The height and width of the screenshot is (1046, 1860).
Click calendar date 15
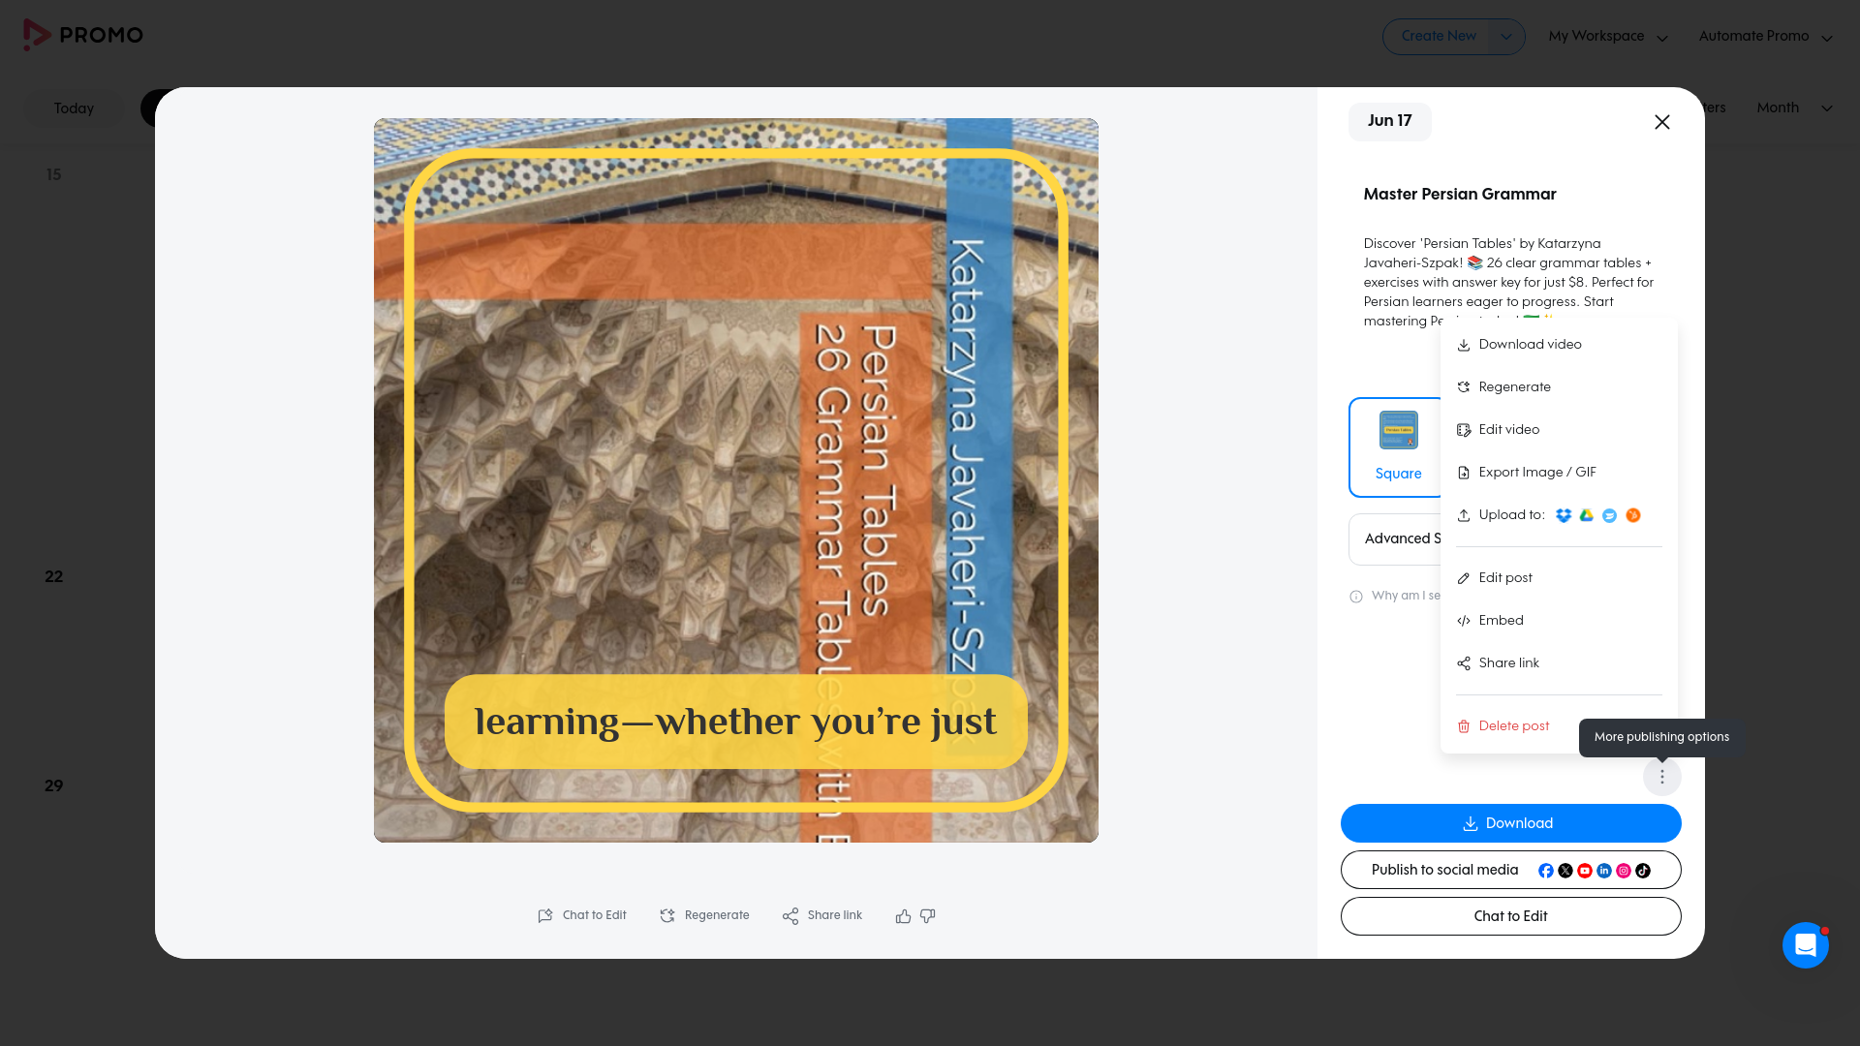pos(54,175)
